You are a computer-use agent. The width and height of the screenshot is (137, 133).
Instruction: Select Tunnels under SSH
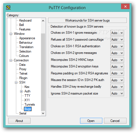point(30,105)
